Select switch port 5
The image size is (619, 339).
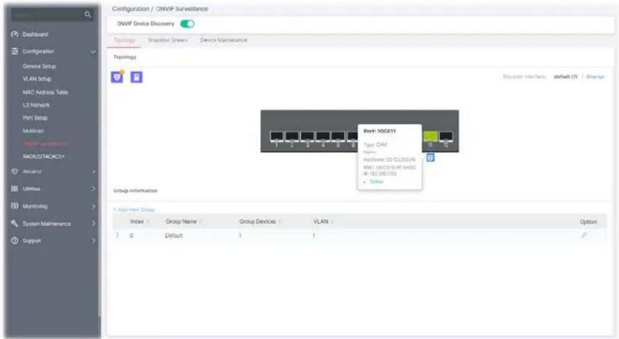pos(338,136)
